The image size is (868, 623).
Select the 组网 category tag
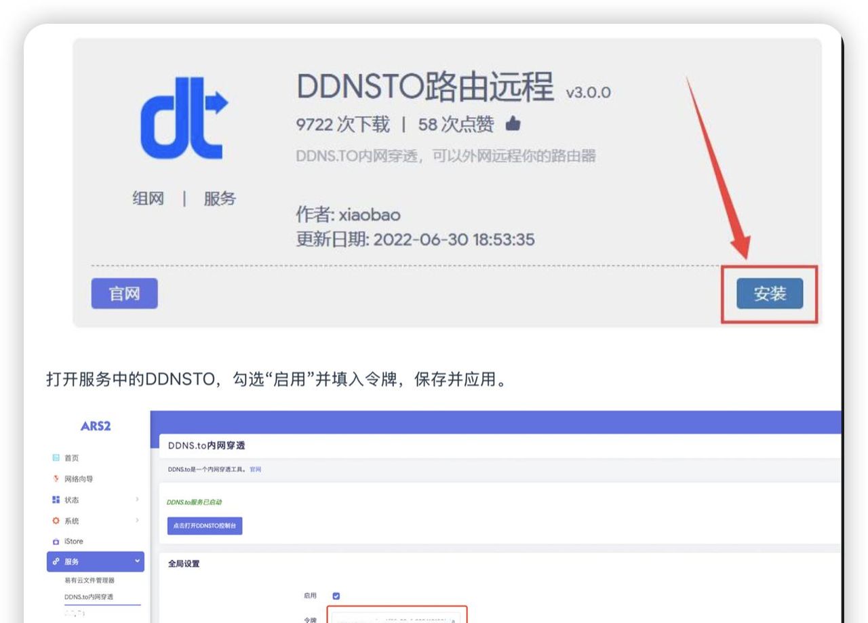[148, 199]
